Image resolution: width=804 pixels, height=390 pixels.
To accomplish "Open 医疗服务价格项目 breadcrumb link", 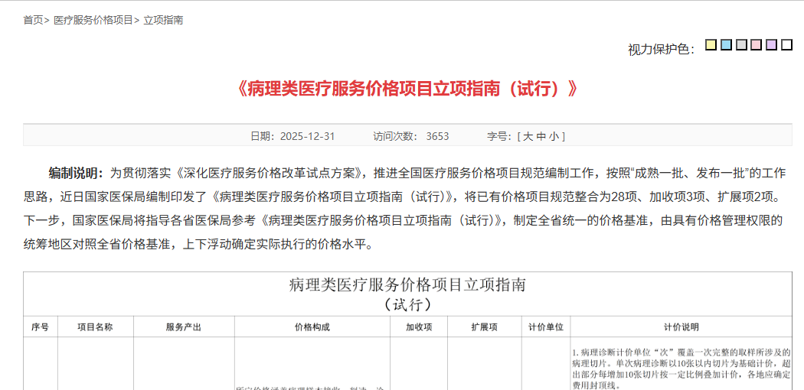I will click(93, 20).
